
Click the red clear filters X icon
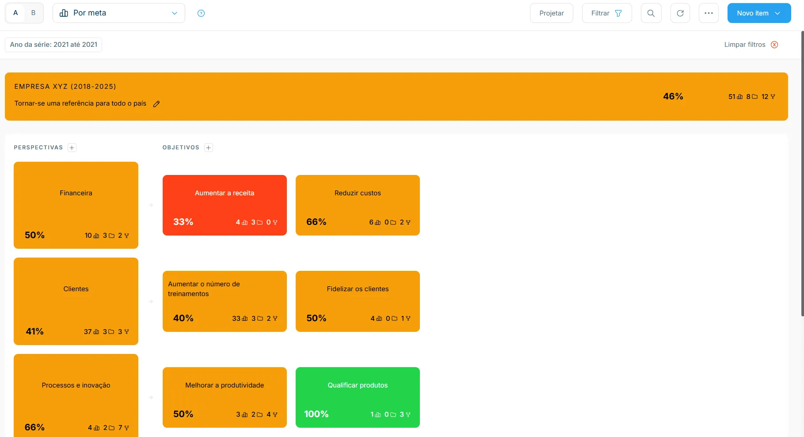click(774, 45)
